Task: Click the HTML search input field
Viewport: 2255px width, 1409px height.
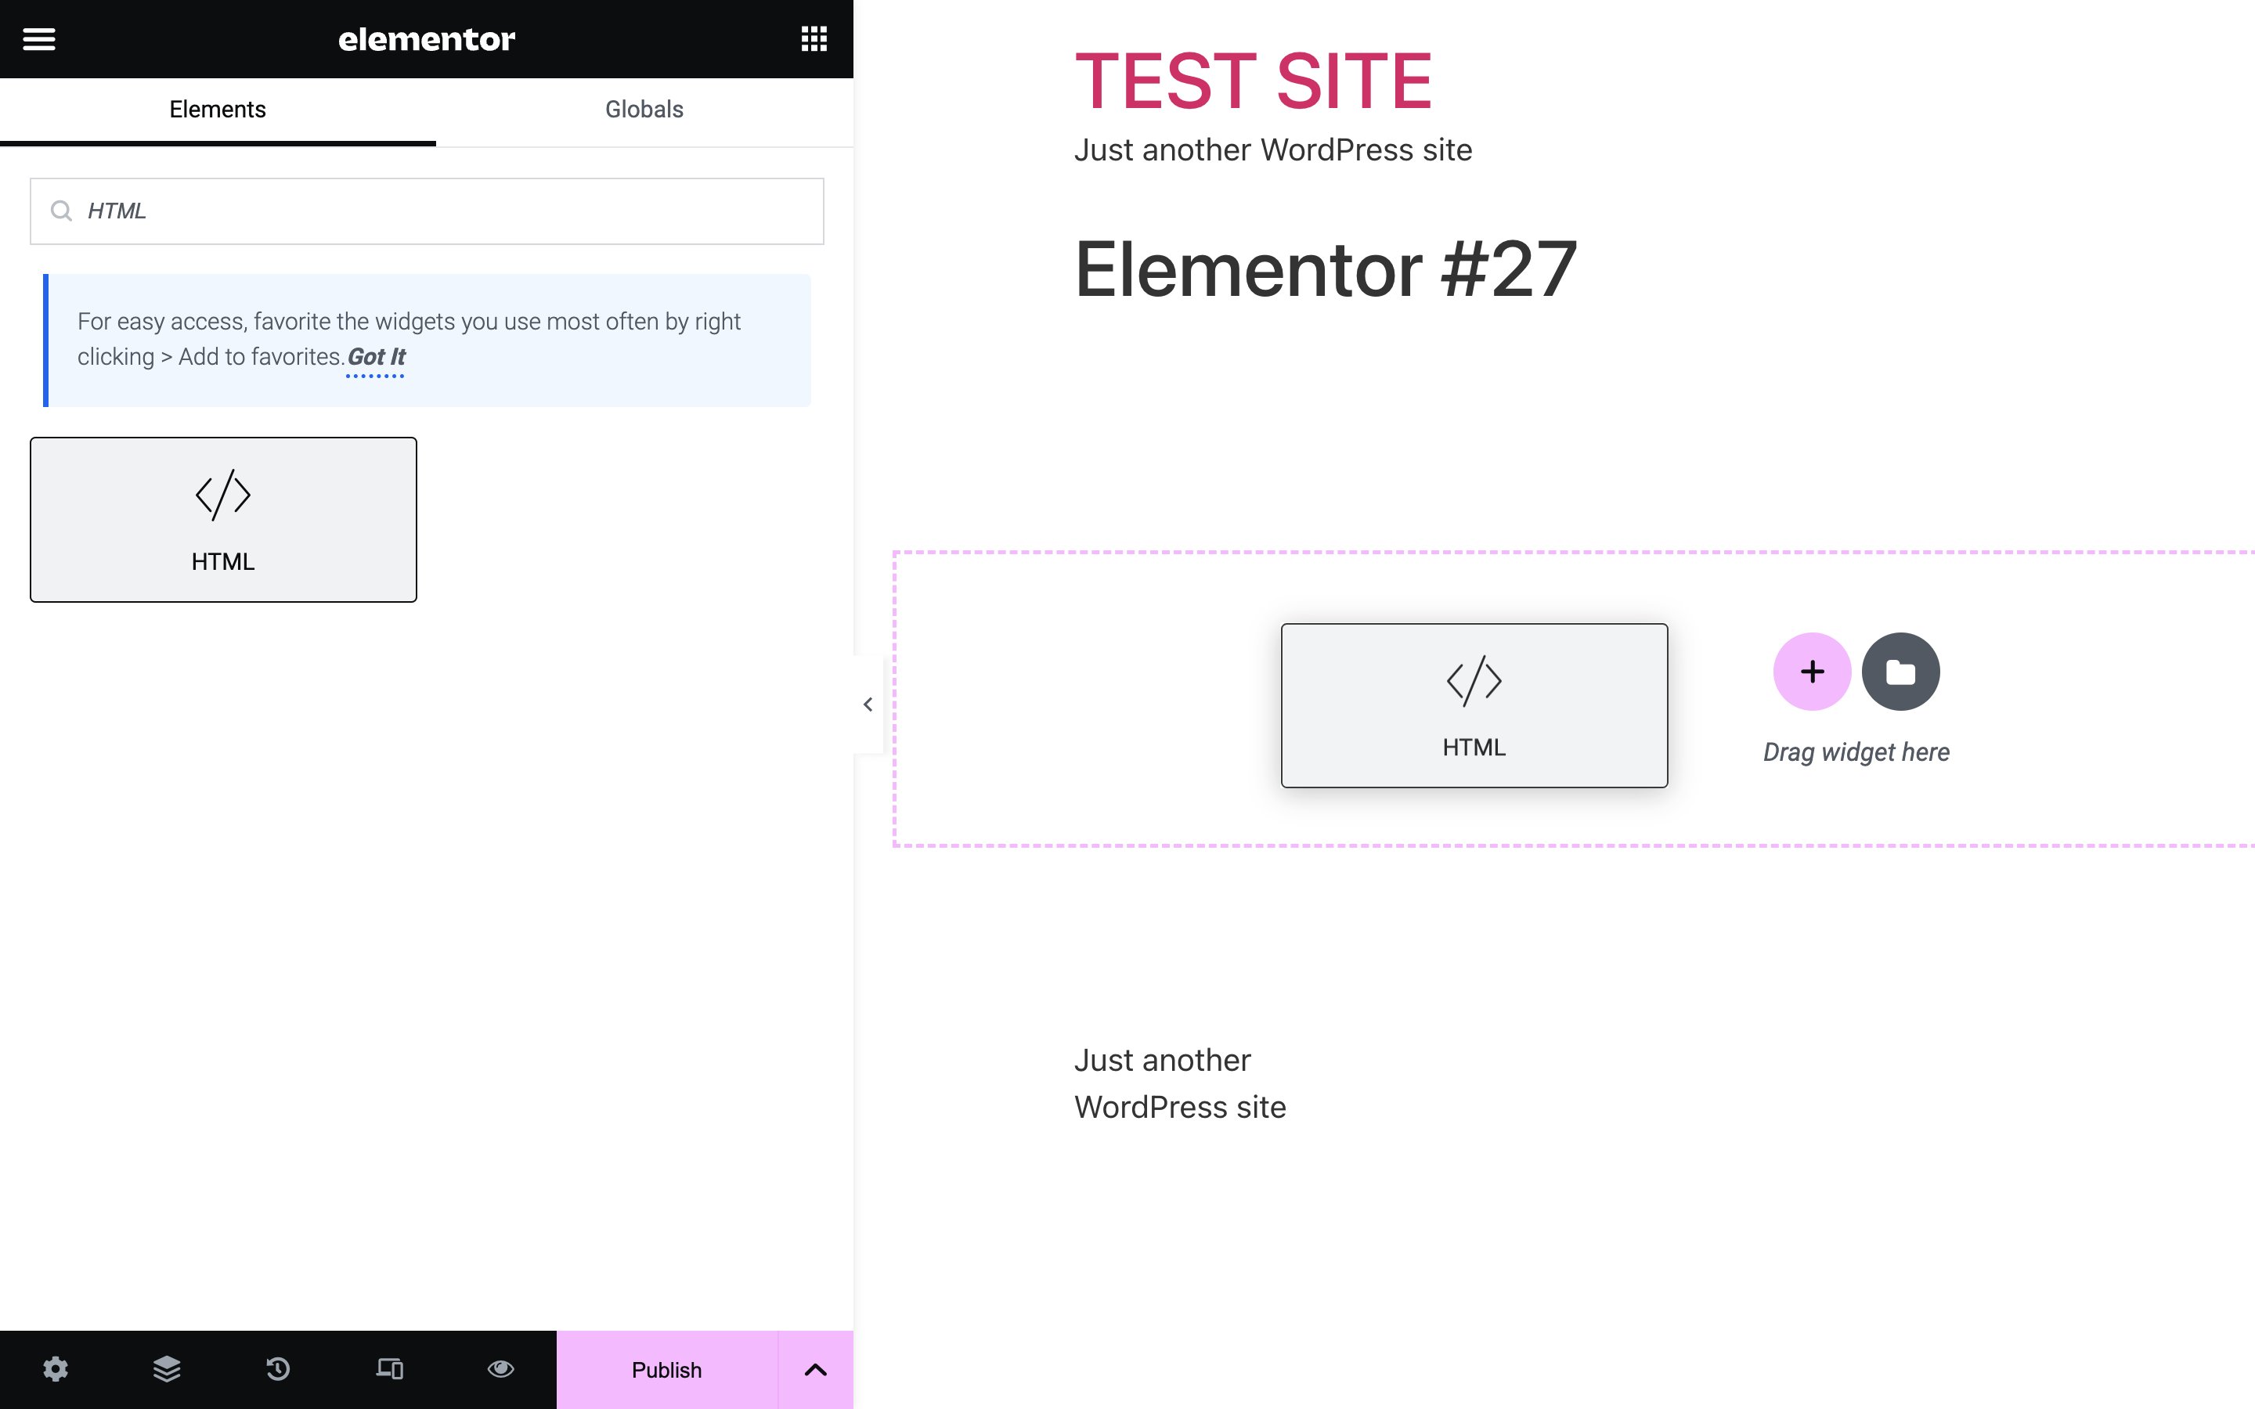Action: pos(426,211)
